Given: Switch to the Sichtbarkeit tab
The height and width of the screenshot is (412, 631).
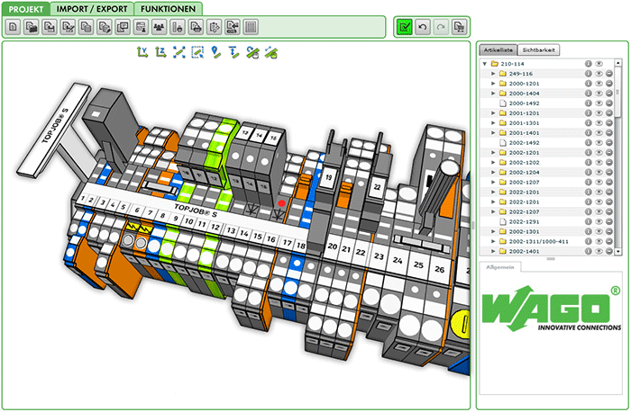Looking at the screenshot, I should click(538, 50).
